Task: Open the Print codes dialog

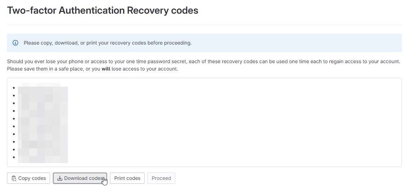Action: pos(127,178)
